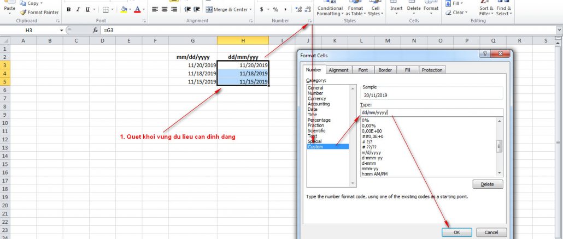Expand the Merge & Center dropdown
Viewport: 563px width, 239px height.
[x=252, y=9]
